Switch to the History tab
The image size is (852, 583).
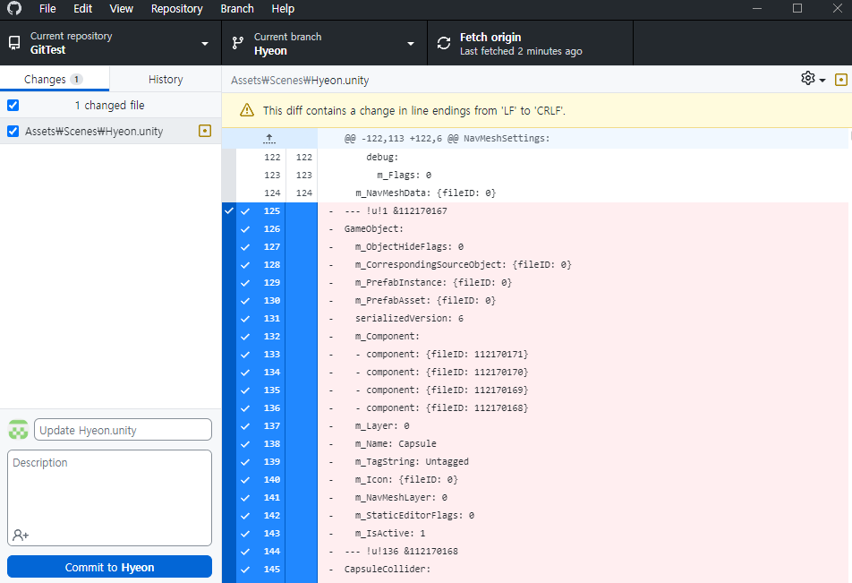click(x=166, y=80)
